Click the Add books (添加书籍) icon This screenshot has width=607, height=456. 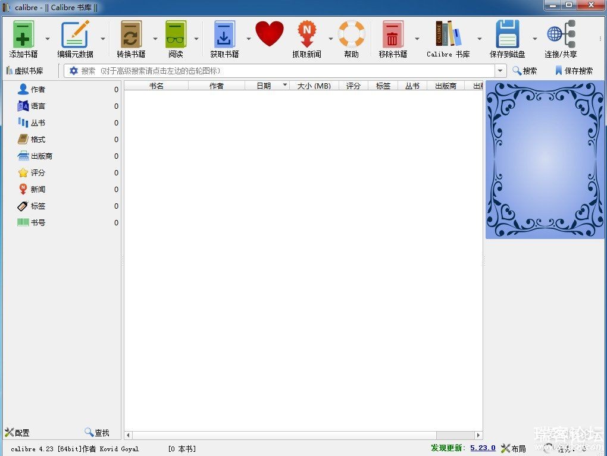tap(23, 35)
